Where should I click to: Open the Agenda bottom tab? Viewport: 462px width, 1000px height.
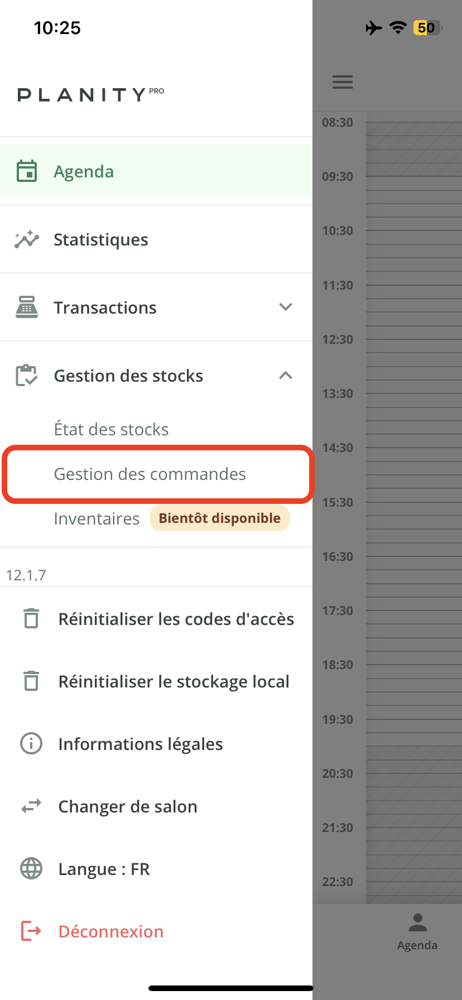click(417, 931)
